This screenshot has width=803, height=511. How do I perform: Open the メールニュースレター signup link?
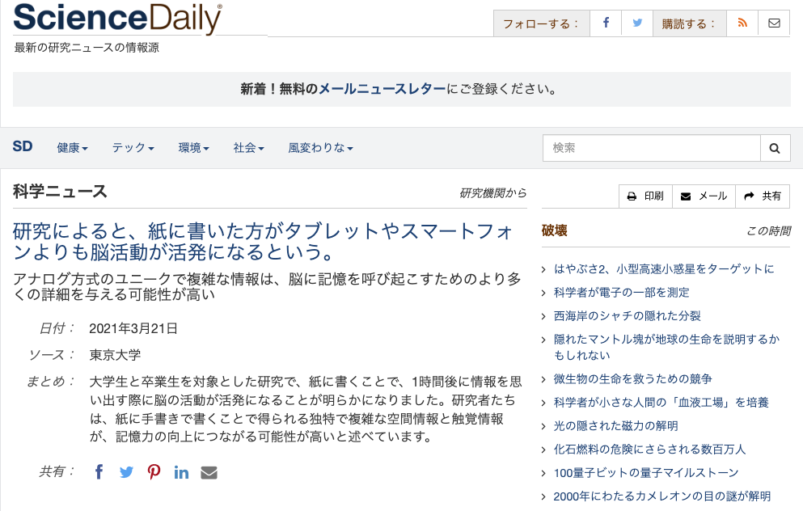382,89
